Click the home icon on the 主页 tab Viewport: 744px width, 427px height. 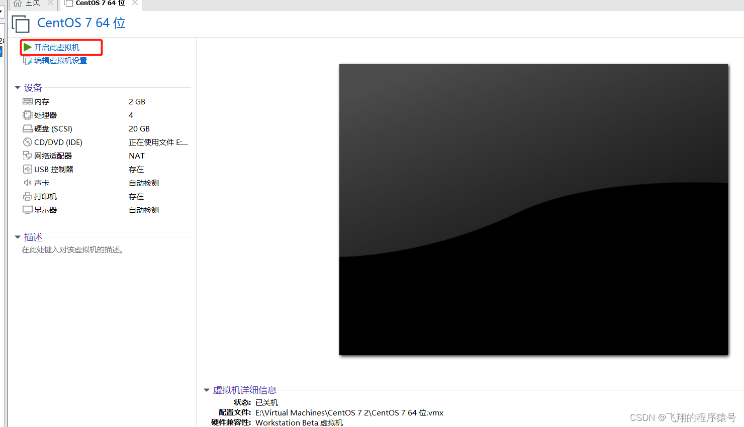18,3
